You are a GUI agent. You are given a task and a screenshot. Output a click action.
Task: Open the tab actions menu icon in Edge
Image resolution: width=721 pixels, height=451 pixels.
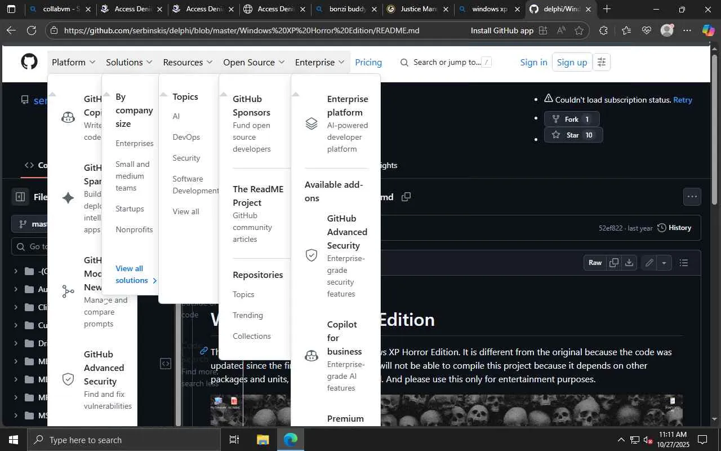click(11, 9)
